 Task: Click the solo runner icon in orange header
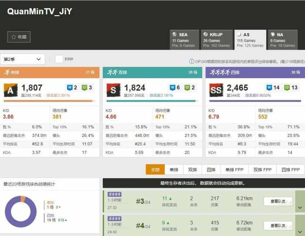pos(7,73)
